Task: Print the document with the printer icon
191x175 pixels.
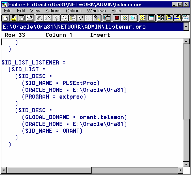Action: 30,18
